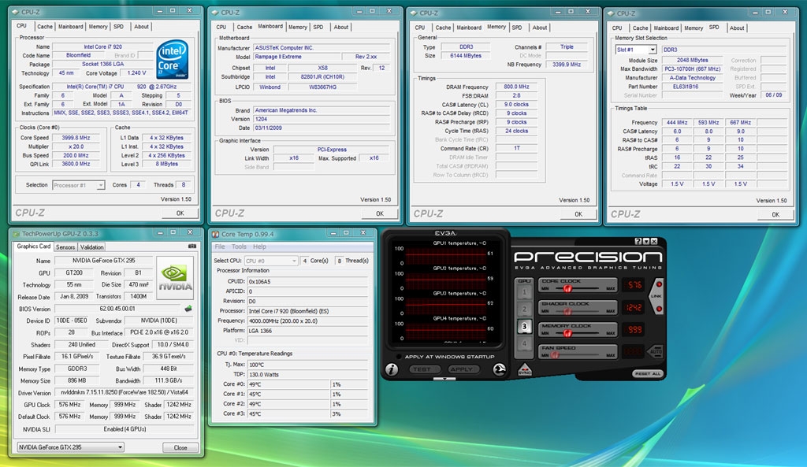Switch to the Sensors tab in GPU-Z
This screenshot has width=807, height=467.
tap(65, 246)
